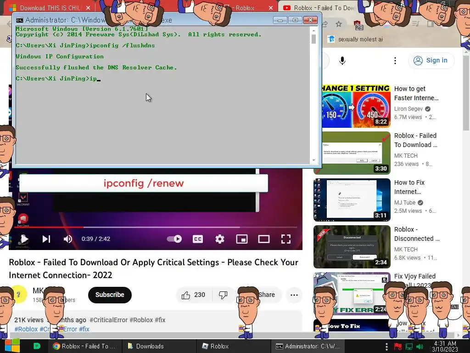Open the clock showing 4:31 AM
The height and width of the screenshot is (353, 470).
point(445,346)
